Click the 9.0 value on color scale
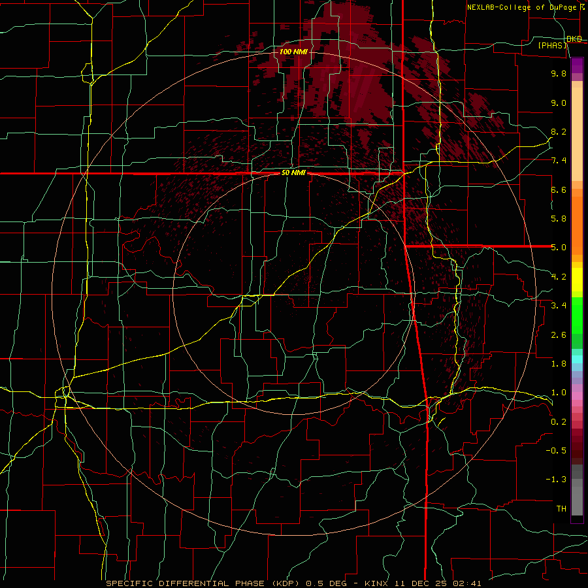The width and height of the screenshot is (588, 588). coord(559,103)
